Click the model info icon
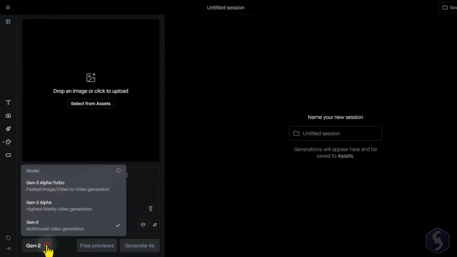 (118, 170)
